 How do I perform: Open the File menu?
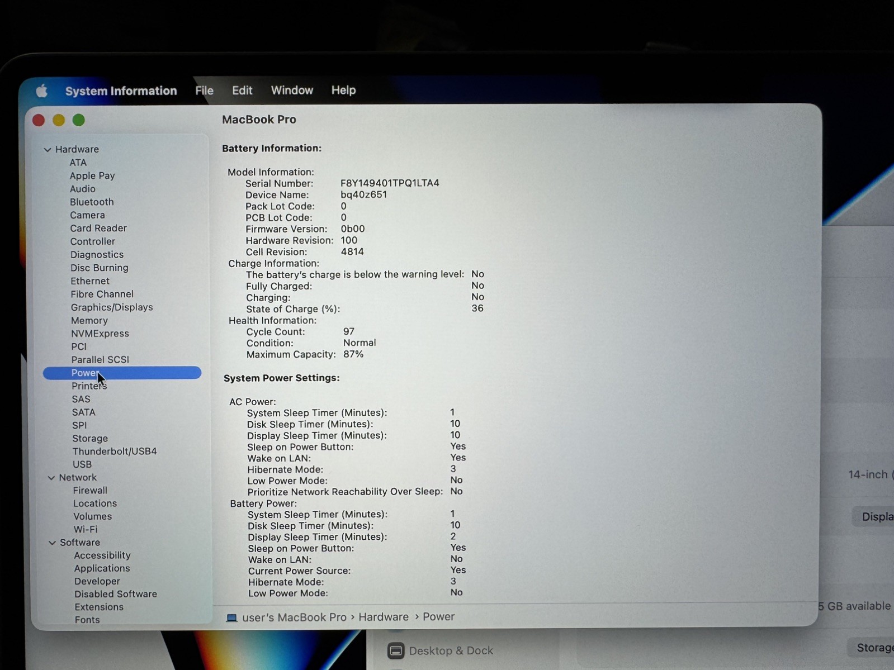point(204,91)
